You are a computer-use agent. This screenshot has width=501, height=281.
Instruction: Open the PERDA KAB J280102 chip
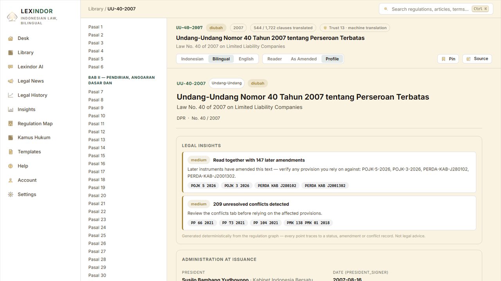[x=277, y=186]
